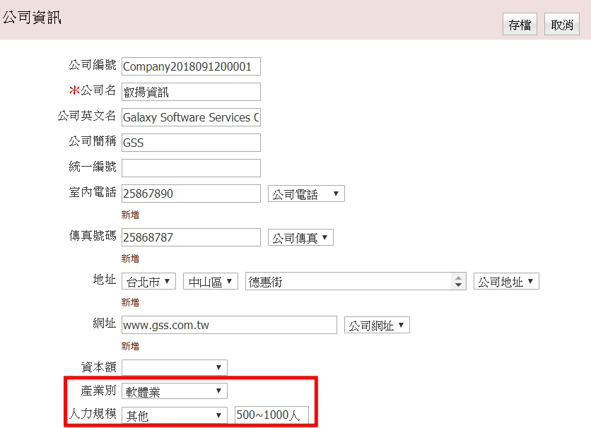Open the 公司地址 address type dropdown
This screenshot has height=428, width=591.
[506, 281]
